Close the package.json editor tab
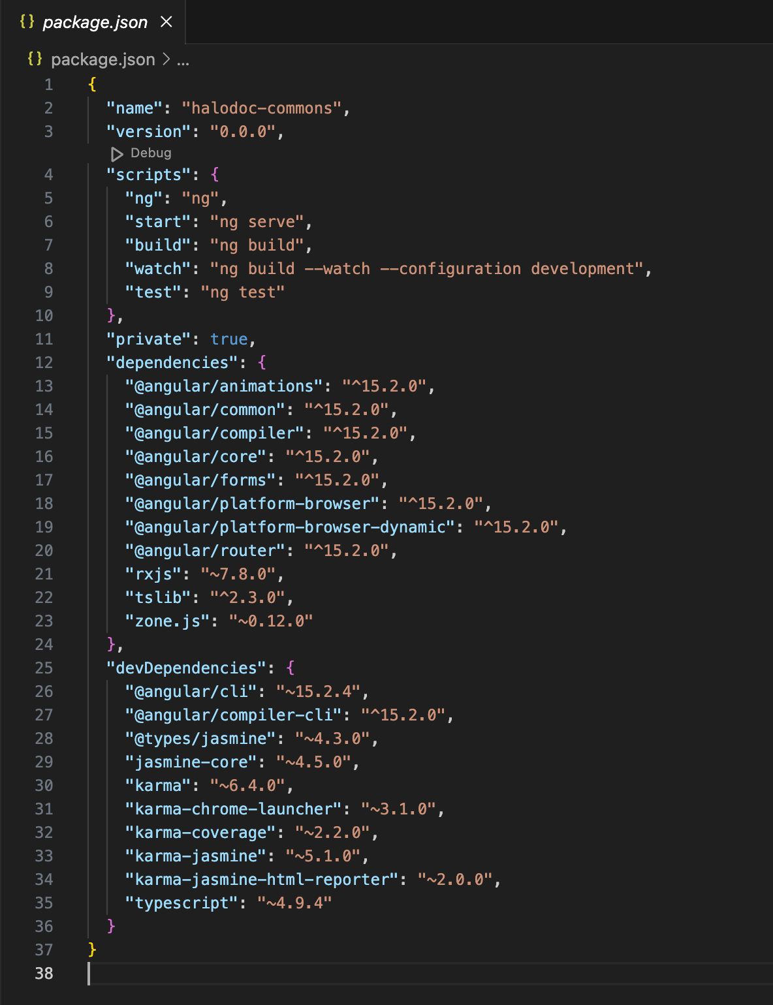This screenshot has width=773, height=1005. click(166, 22)
